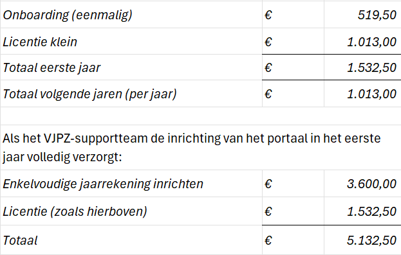This screenshot has width=401, height=255.
Task: Click the euro sign beside Onboarding
Action: tap(268, 15)
